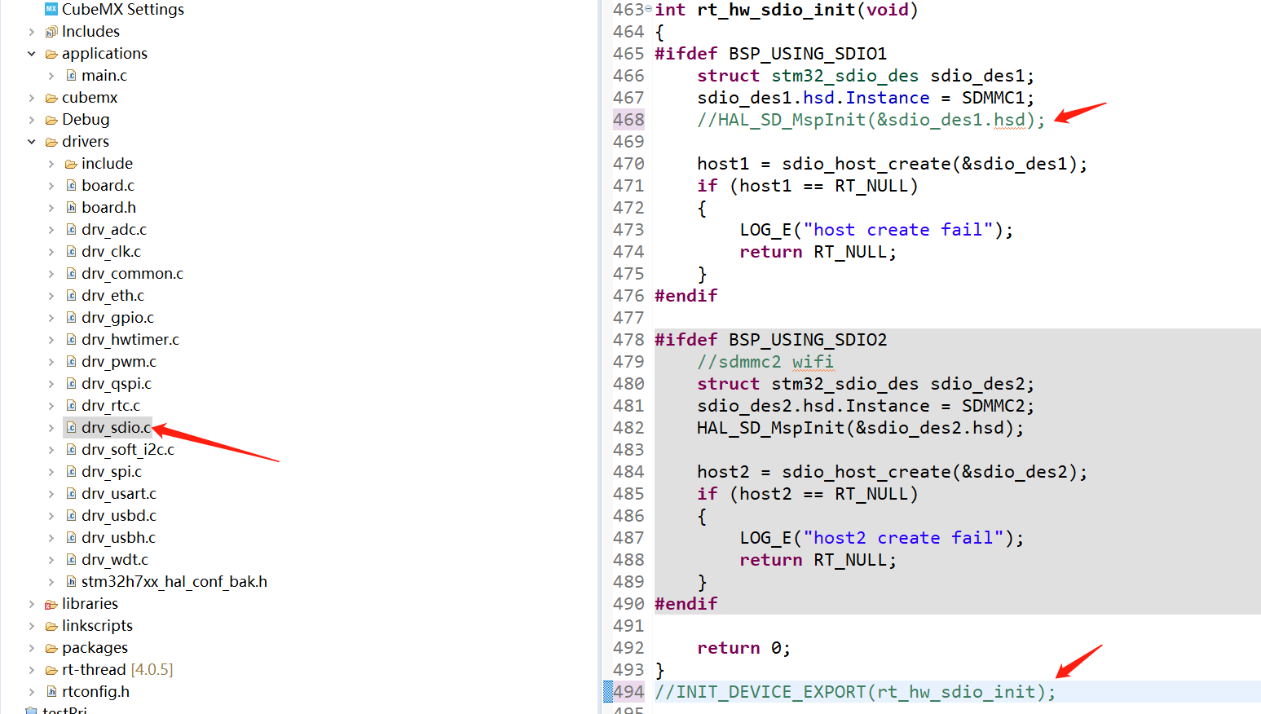Collapse the rt_hw_sdio_init function fold marker
1261x714 pixels.
(648, 9)
